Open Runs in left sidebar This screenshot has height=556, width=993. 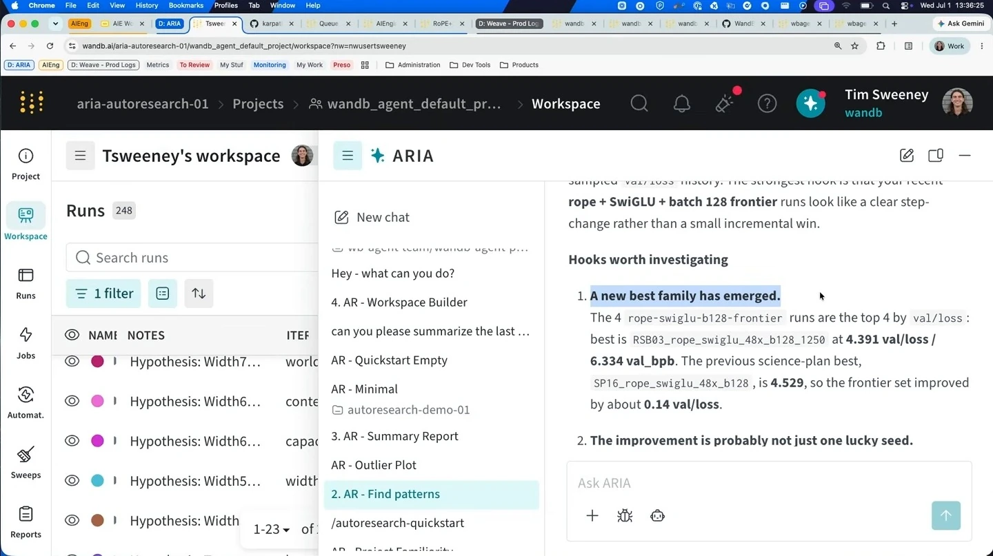(26, 283)
